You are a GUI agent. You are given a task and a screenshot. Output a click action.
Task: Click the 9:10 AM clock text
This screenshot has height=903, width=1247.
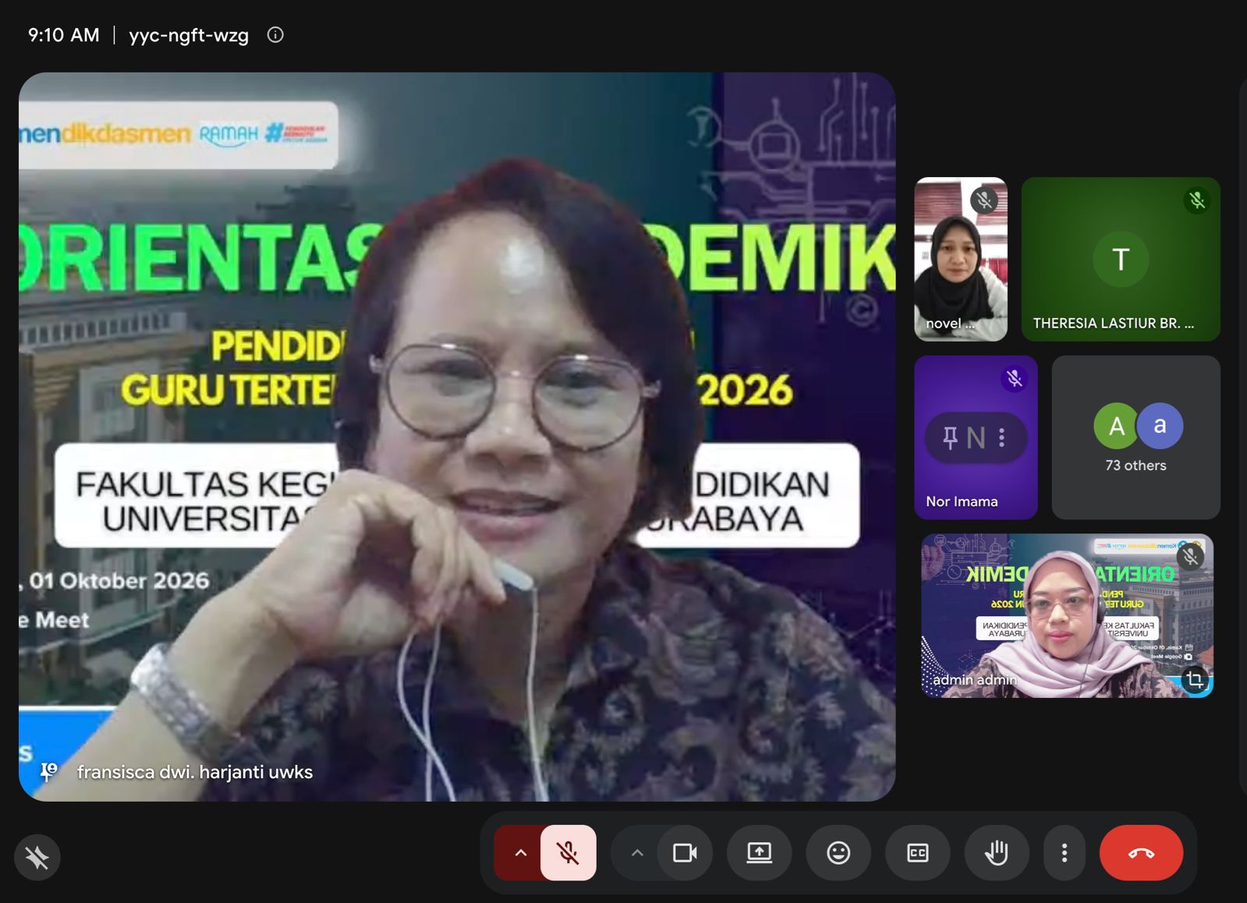point(64,35)
